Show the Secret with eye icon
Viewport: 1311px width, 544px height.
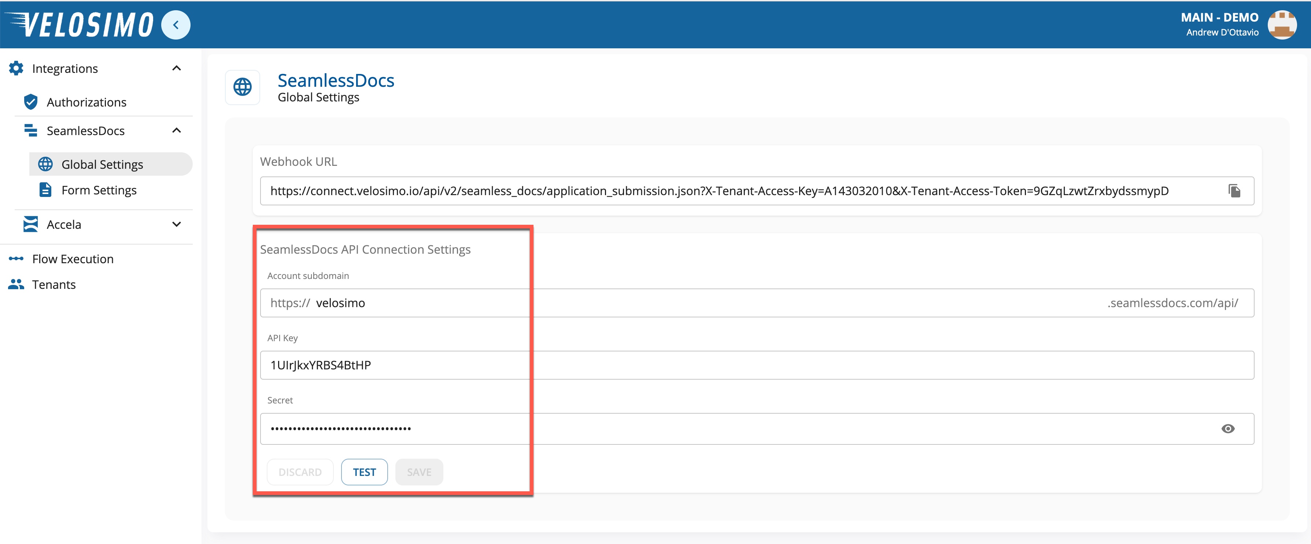[1227, 429]
